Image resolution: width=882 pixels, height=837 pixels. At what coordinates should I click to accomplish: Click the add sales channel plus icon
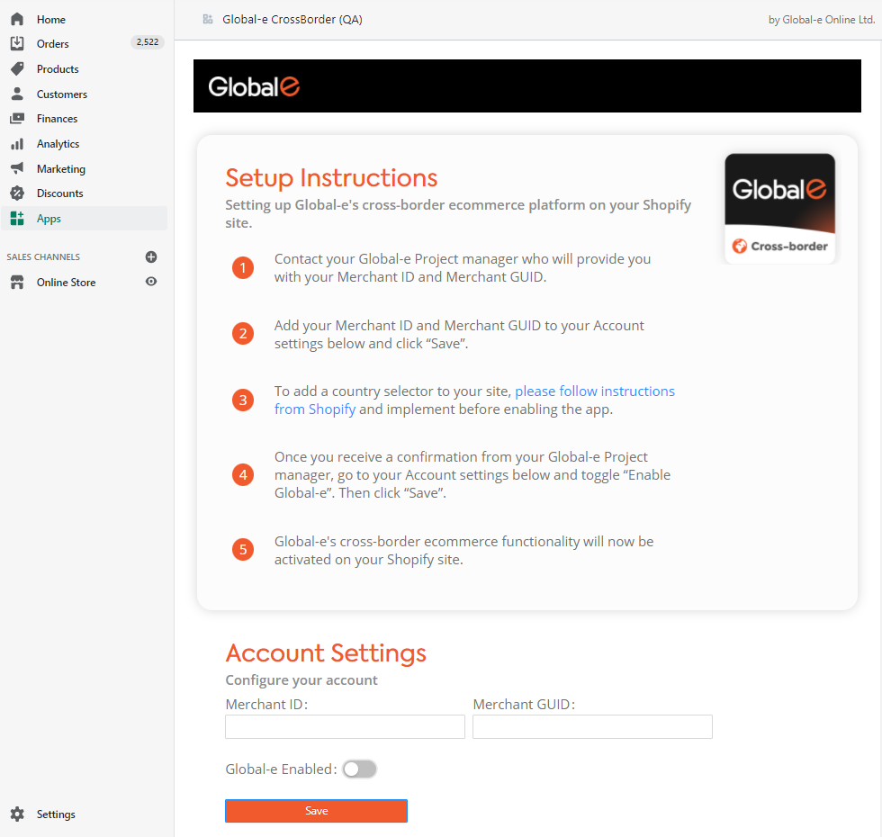pyautogui.click(x=151, y=256)
